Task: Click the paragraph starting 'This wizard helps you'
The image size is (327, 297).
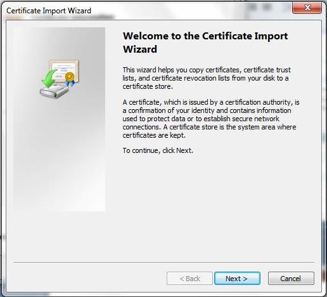Action: coord(207,78)
